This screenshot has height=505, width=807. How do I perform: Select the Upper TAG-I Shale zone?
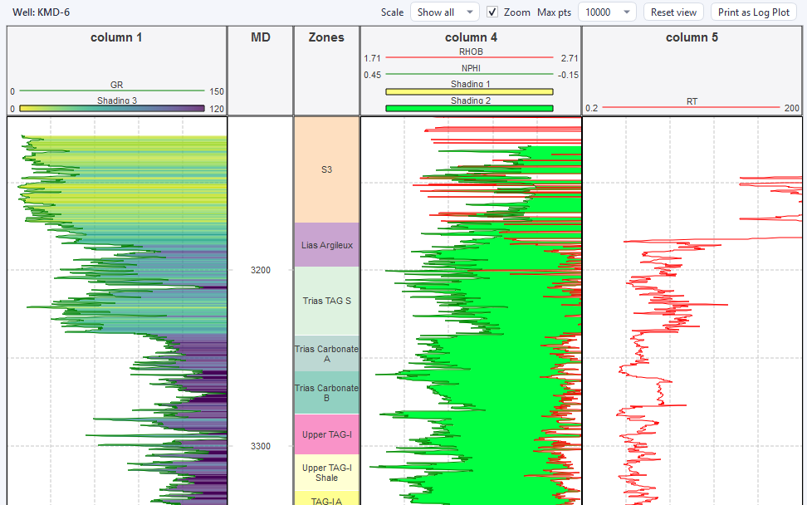coord(326,473)
